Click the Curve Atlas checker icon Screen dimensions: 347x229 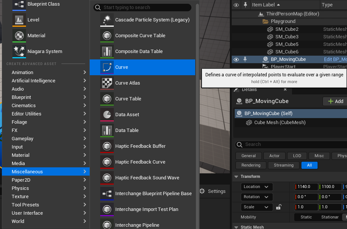pyautogui.click(x=107, y=83)
